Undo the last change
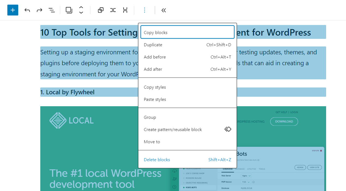The width and height of the screenshot is (346, 191). (27, 10)
